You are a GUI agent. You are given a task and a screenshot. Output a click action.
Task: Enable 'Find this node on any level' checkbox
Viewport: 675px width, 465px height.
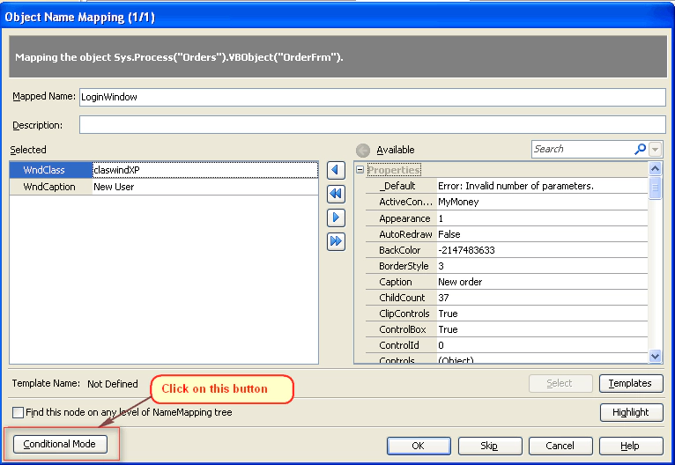(19, 412)
